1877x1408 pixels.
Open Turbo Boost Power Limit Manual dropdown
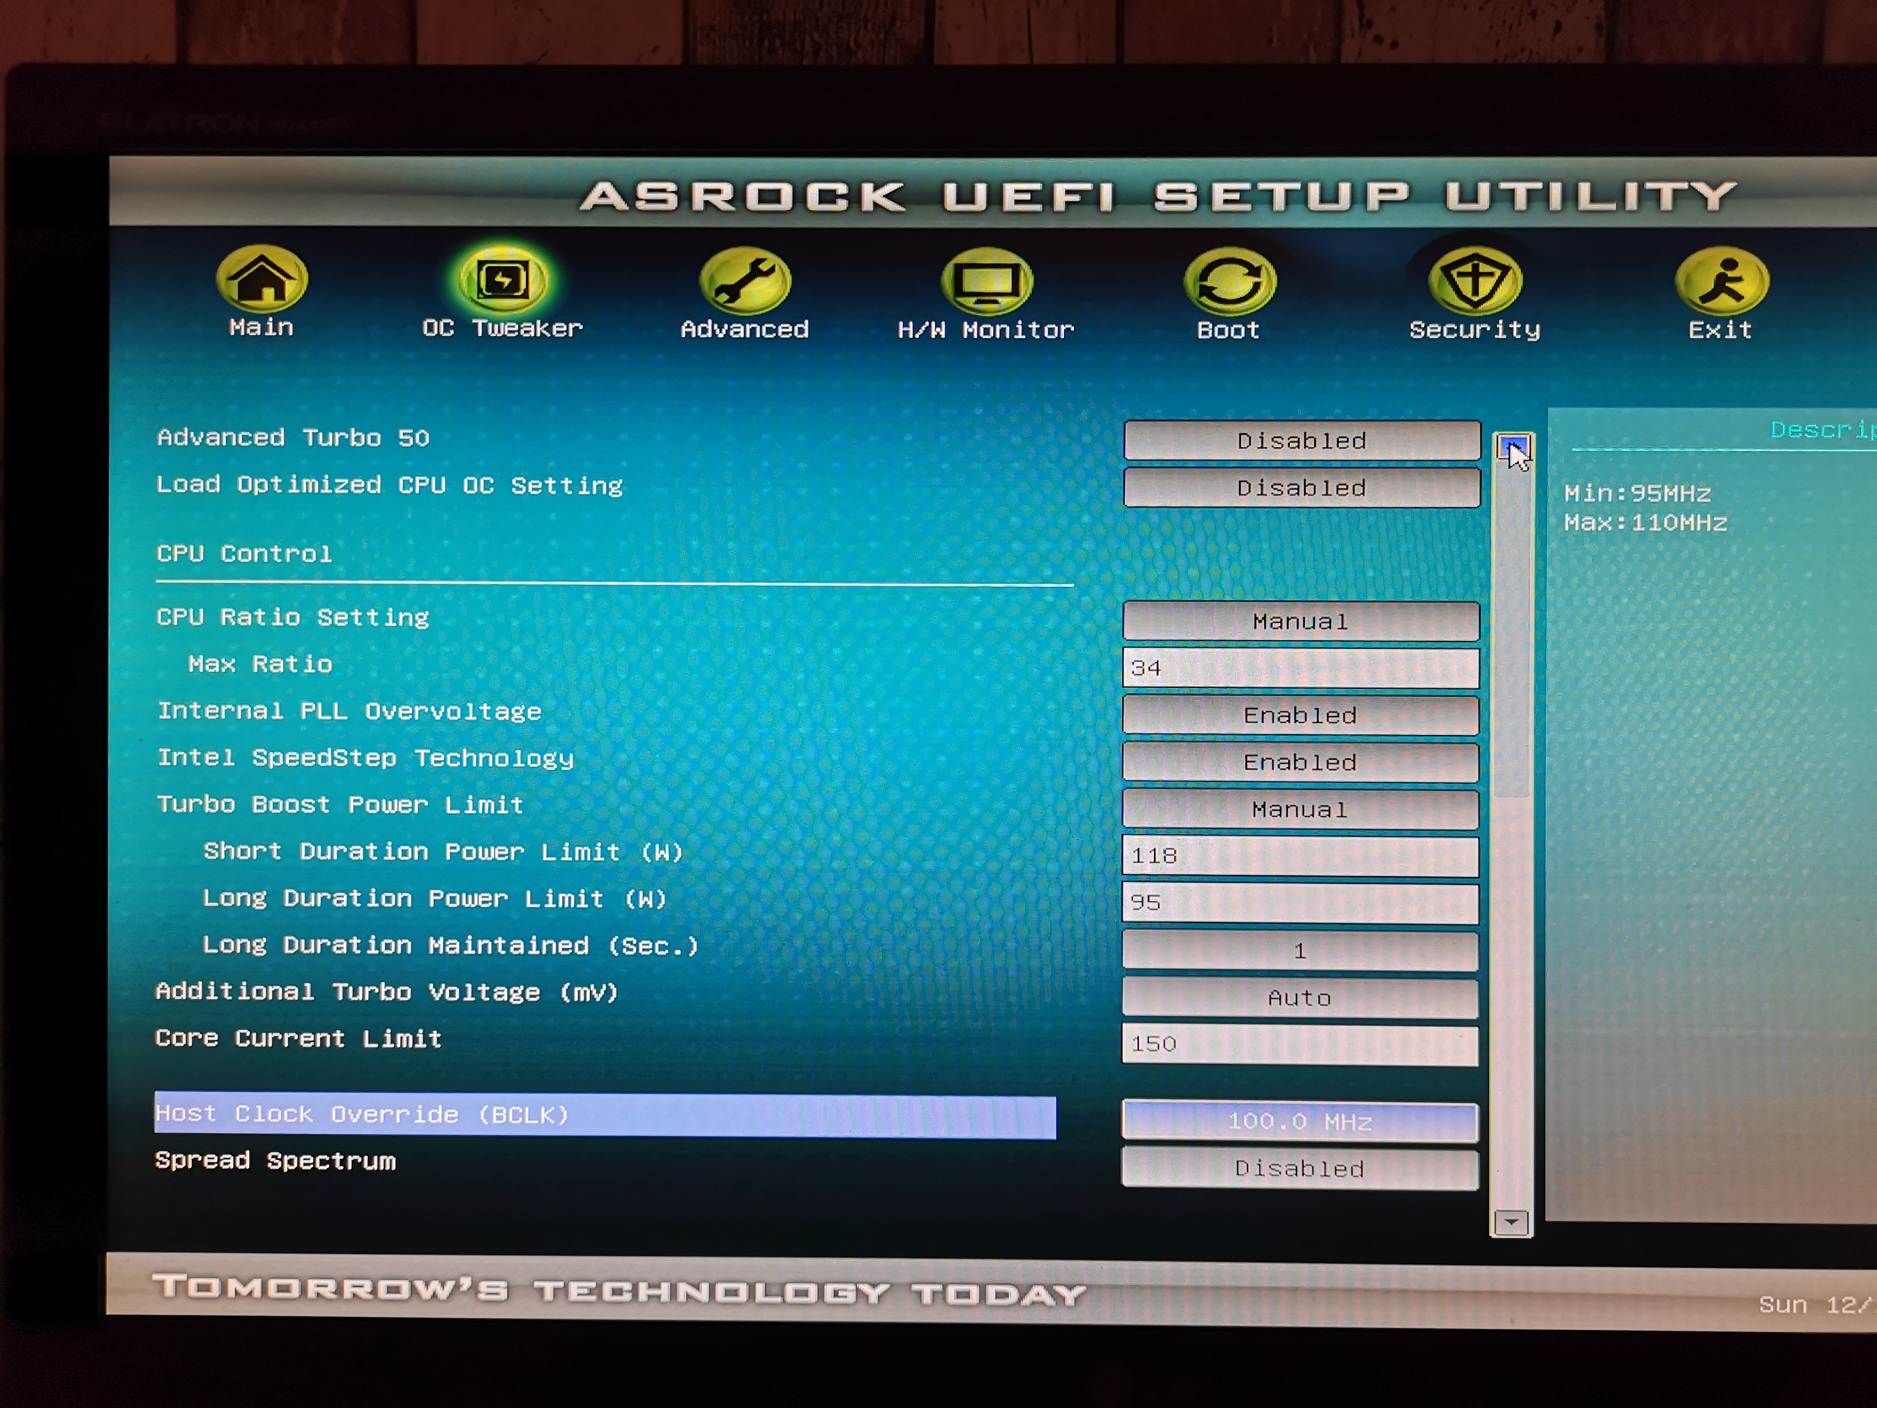click(x=1300, y=809)
